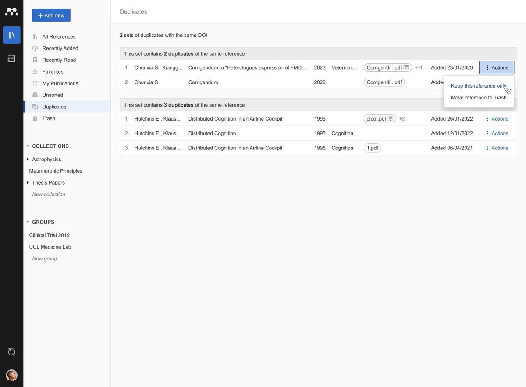Click the Recently Read bookmark icon
The height and width of the screenshot is (387, 526).
(35, 60)
